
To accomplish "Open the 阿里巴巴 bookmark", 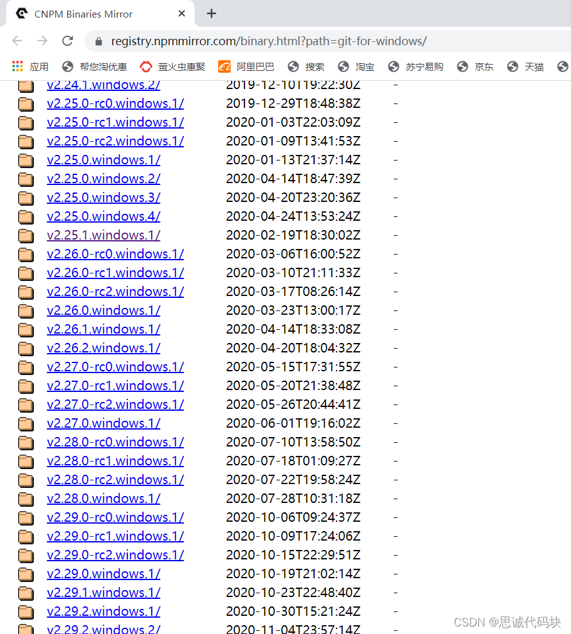I will [x=246, y=66].
